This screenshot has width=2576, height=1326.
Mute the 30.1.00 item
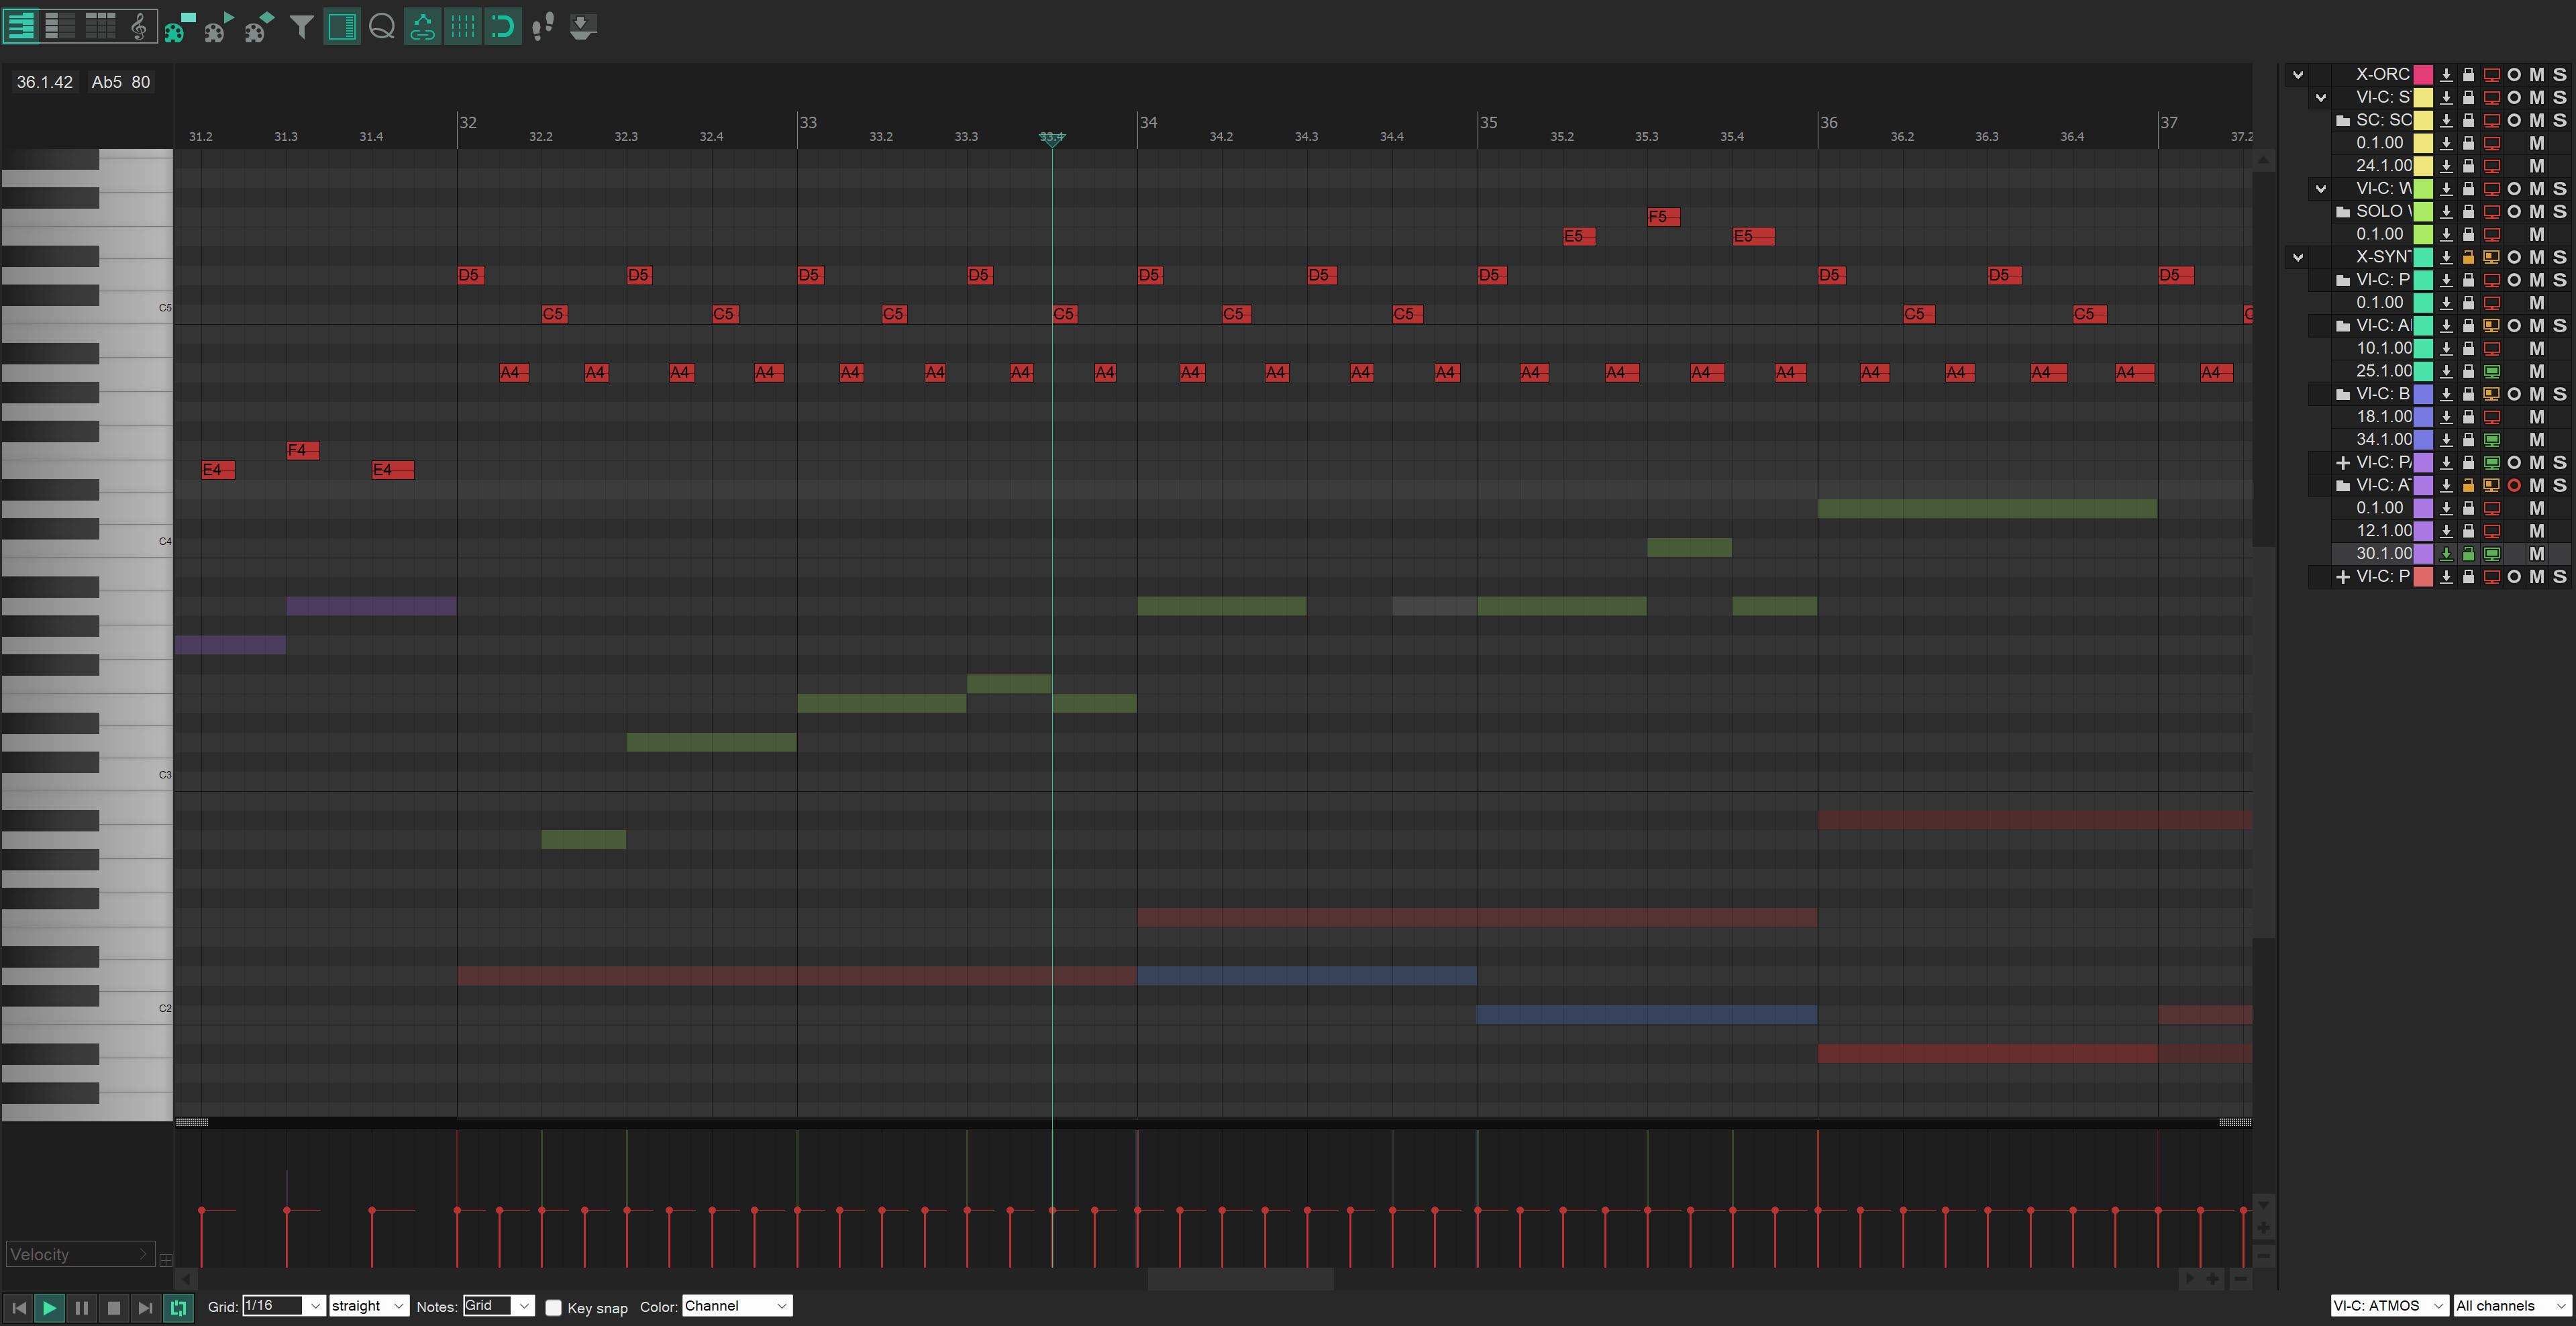(2537, 554)
